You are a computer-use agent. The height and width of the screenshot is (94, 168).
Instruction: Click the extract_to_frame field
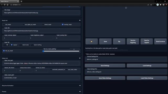[41, 70]
